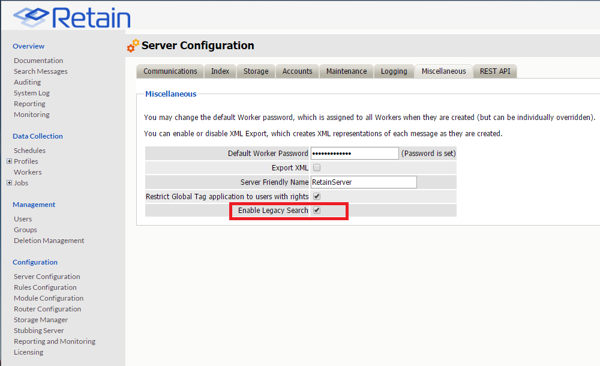This screenshot has width=600, height=366.
Task: Click the Server Friendly Name field
Action: 364,182
